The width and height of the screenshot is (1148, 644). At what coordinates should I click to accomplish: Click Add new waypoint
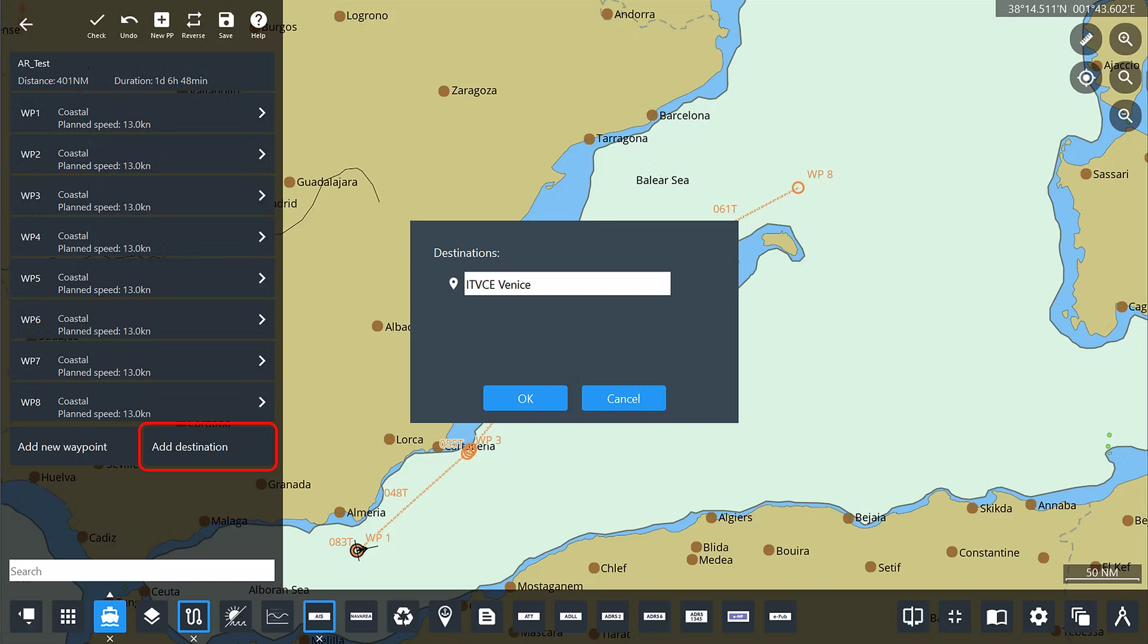click(63, 447)
